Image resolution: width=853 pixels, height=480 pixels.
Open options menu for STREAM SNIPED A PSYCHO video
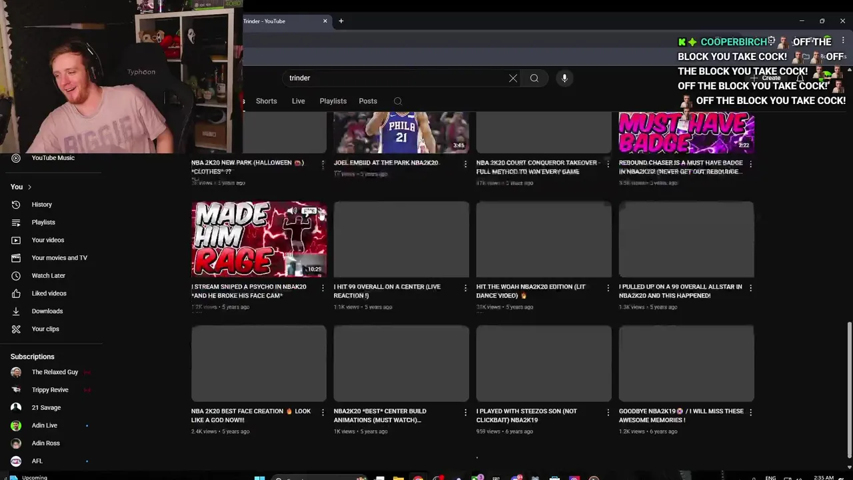point(323,288)
